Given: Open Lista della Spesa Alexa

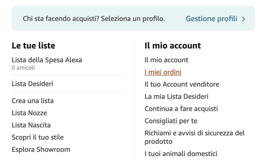Looking at the screenshot, I should pyautogui.click(x=47, y=60).
